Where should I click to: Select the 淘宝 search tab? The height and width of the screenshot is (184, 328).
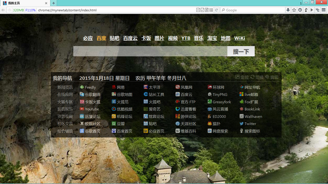212,38
